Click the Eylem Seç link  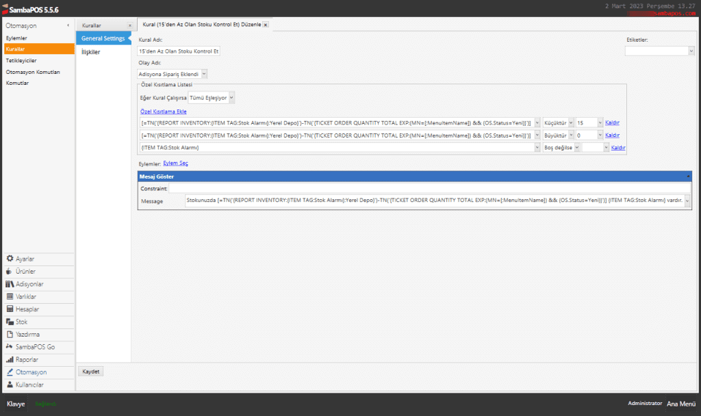(x=175, y=164)
